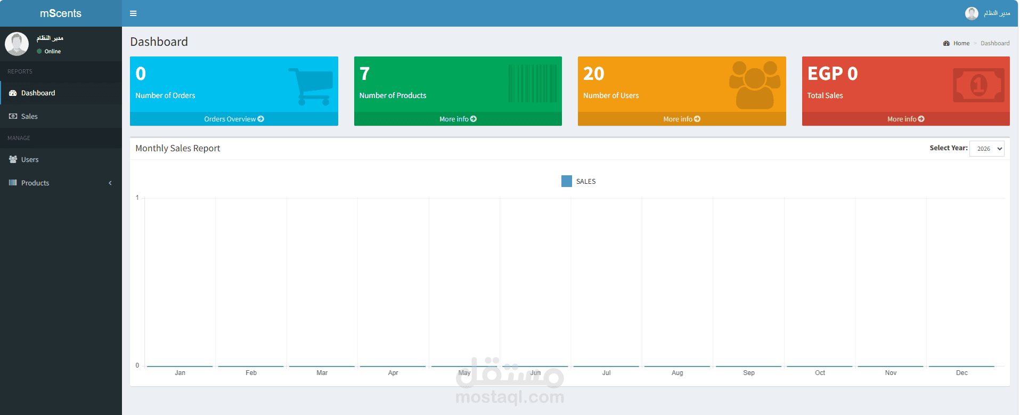The width and height of the screenshot is (1020, 415).
Task: Click the mScents logo
Action: click(61, 13)
